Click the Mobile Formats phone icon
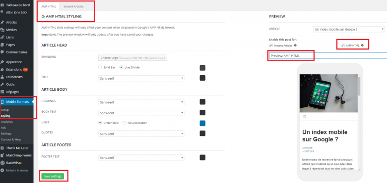 pos(3,102)
